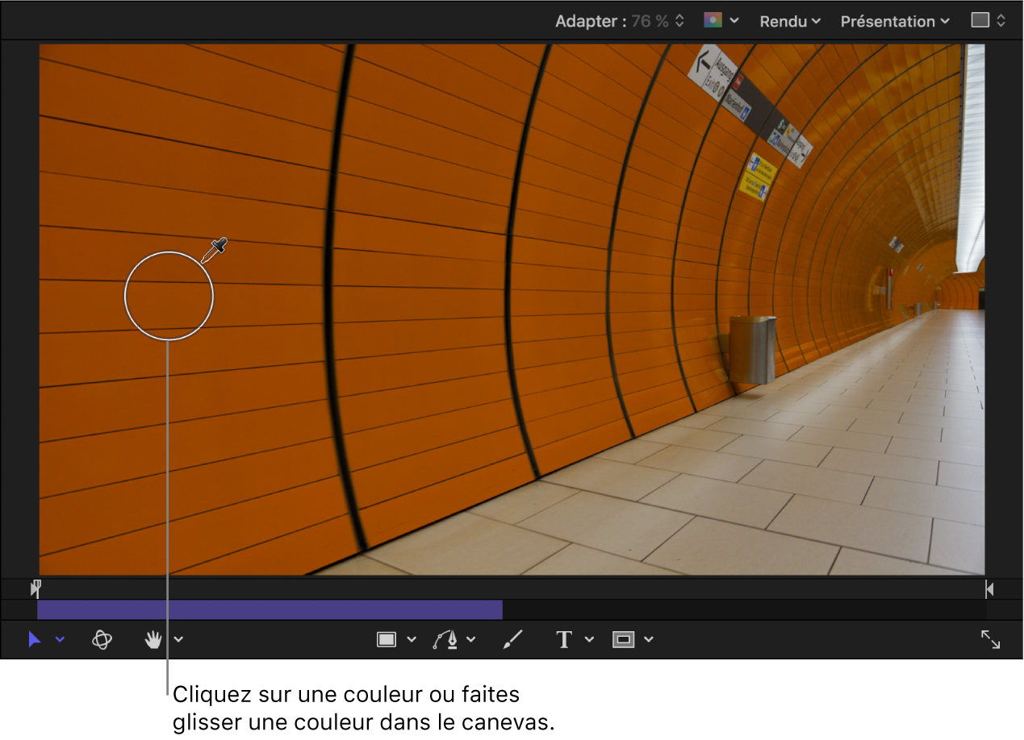Screen dimensions: 1024x740
Task: Select the Rectangle Mask tool
Action: (623, 639)
